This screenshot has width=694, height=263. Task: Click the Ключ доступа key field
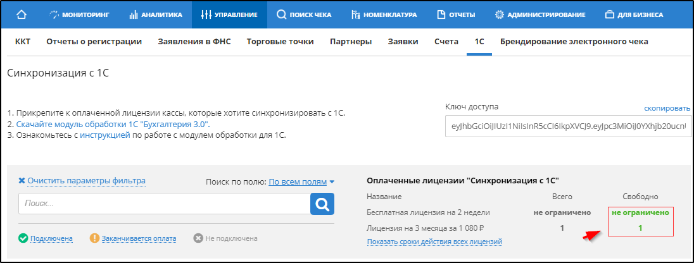point(567,126)
